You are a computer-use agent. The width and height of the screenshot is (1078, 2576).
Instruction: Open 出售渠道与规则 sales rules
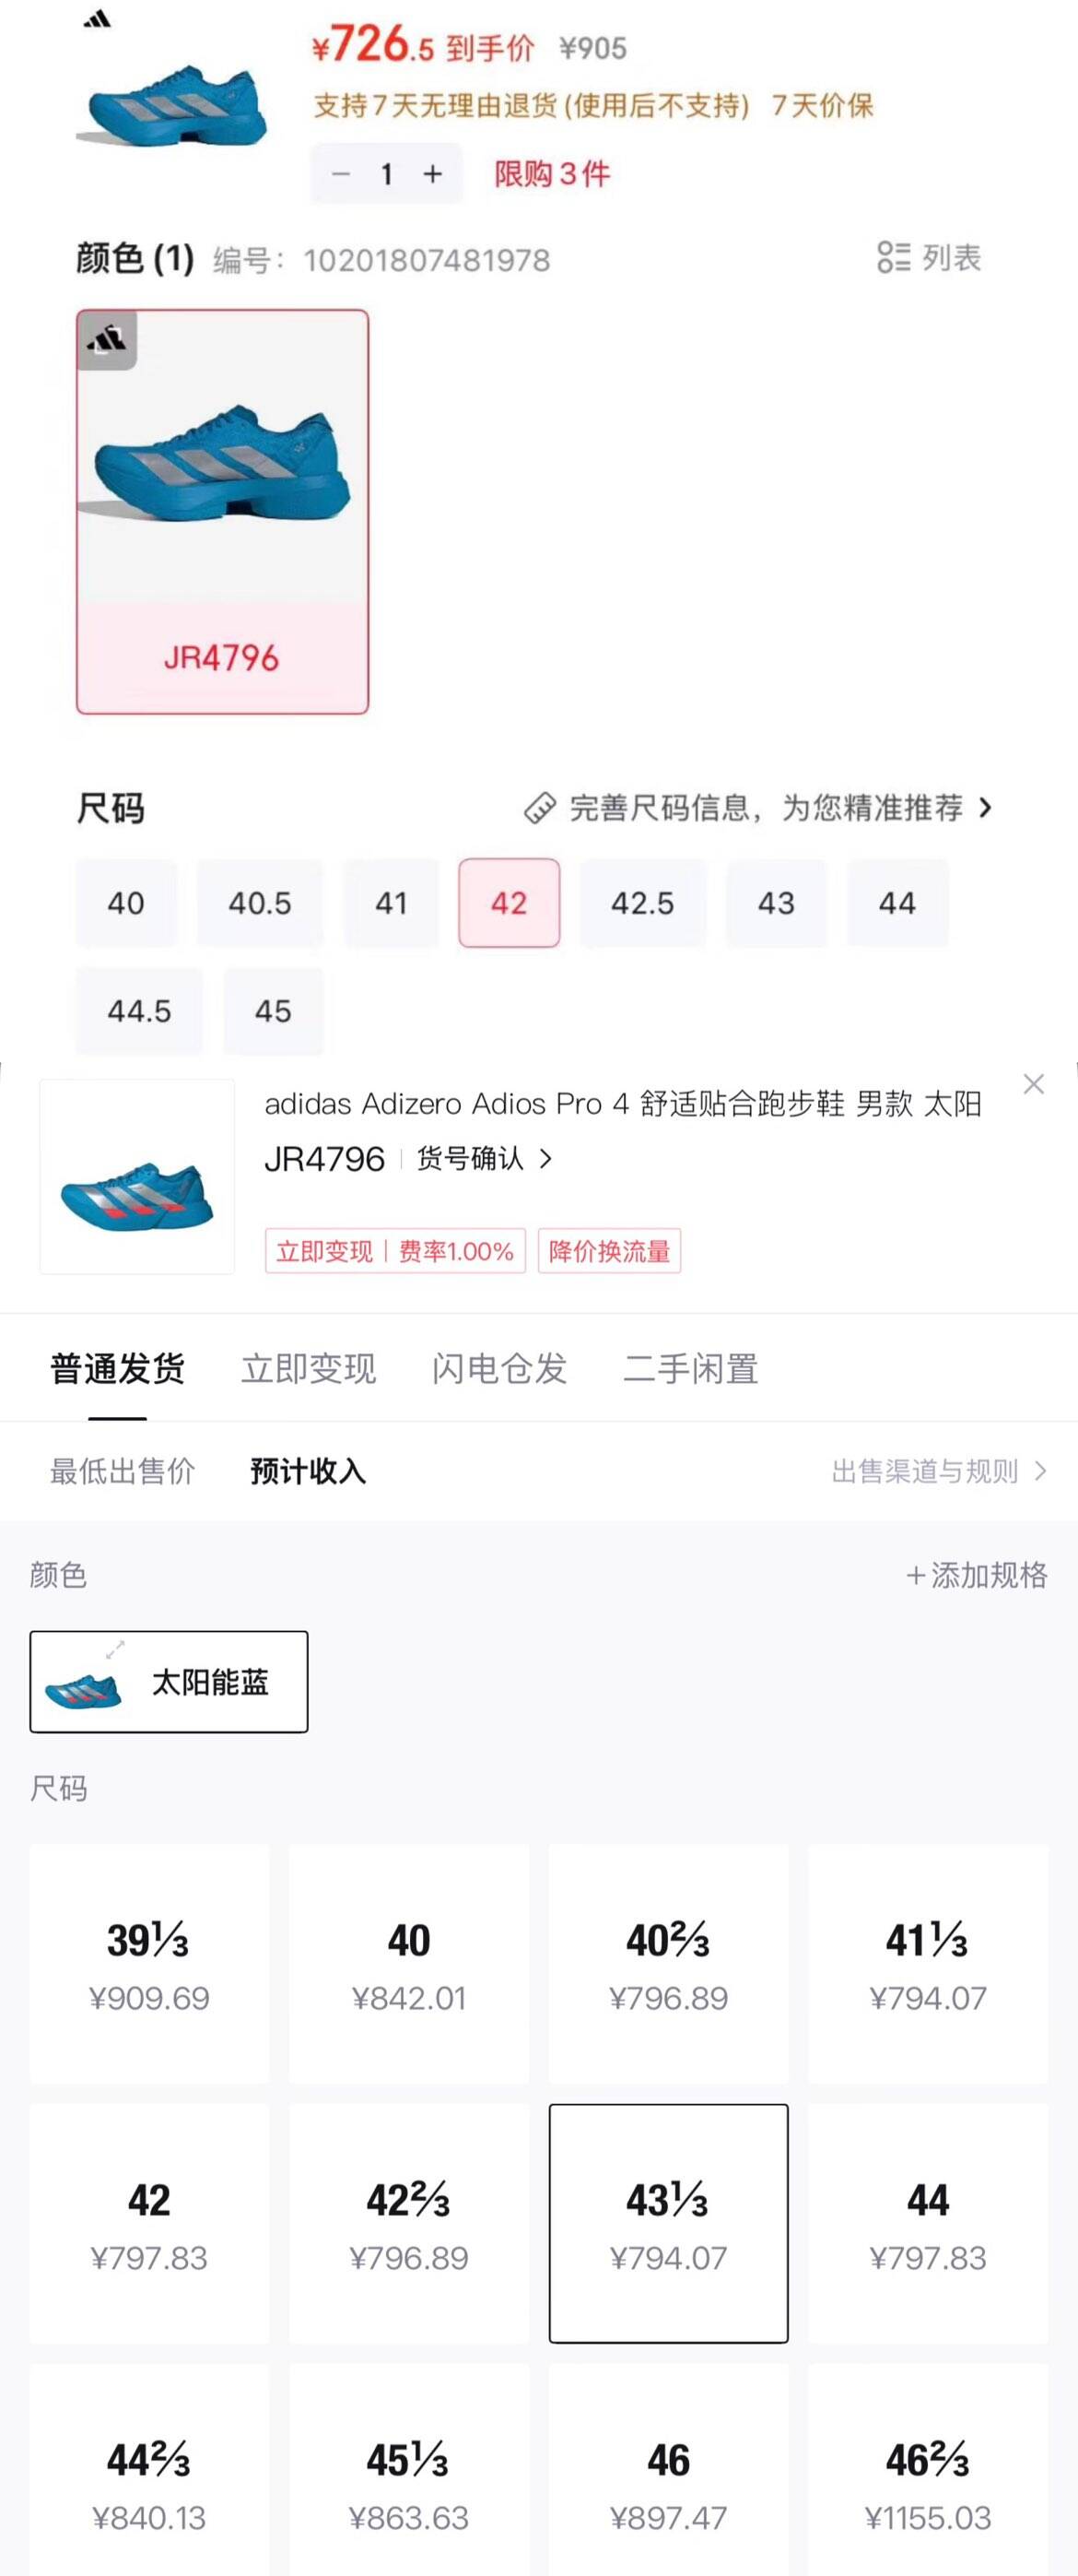click(938, 1471)
